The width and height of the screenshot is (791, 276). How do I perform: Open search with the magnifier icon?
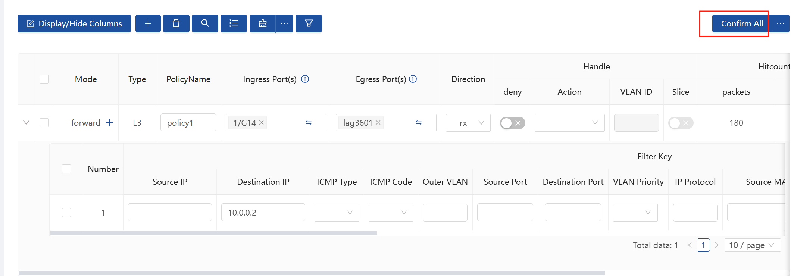[x=205, y=23]
